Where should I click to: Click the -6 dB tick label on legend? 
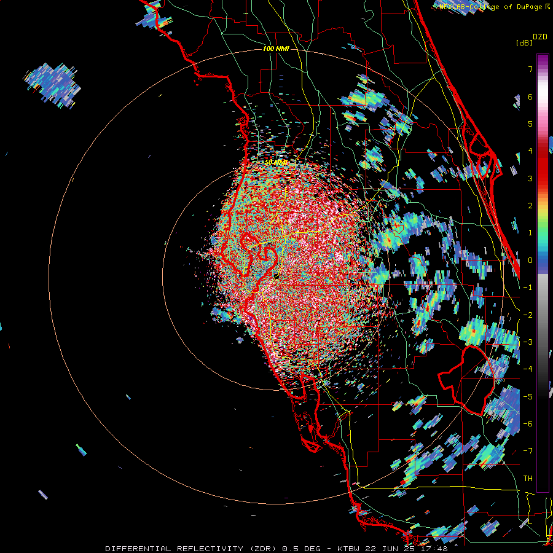tap(528, 424)
